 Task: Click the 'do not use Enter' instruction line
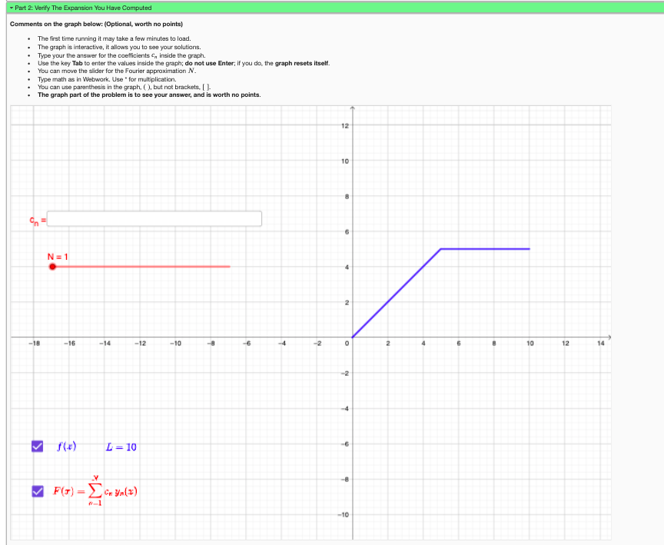(x=184, y=63)
